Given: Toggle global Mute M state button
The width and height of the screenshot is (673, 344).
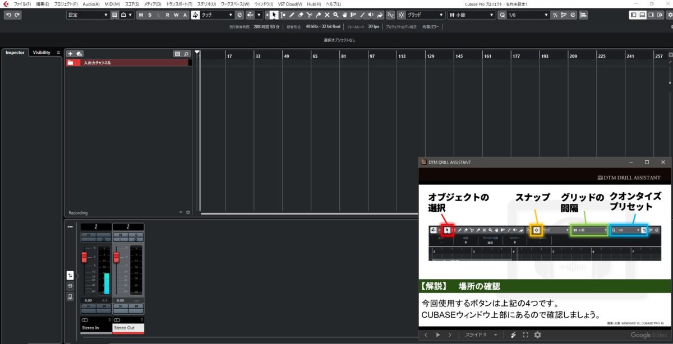Looking at the screenshot, I should point(140,15).
